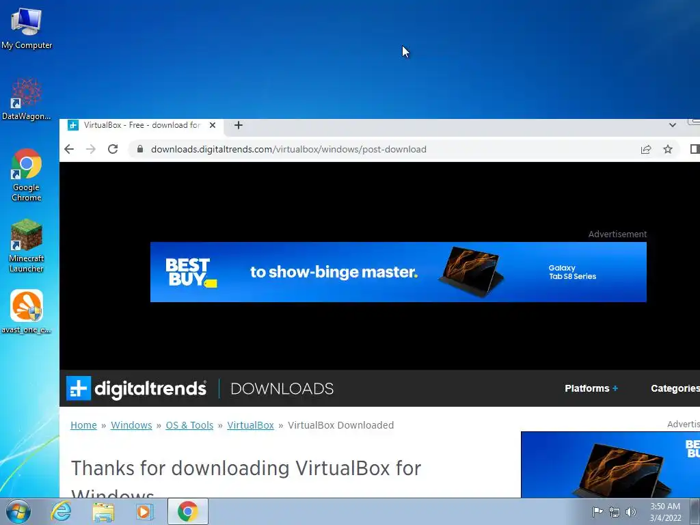Viewport: 700px width, 525px height.
Task: Open Minecraft Launcher desktop icon
Action: pos(27,245)
